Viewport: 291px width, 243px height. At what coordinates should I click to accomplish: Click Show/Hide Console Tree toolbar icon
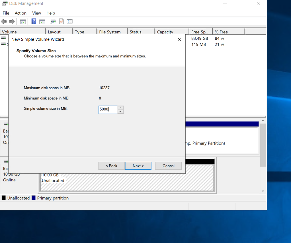[23, 22]
